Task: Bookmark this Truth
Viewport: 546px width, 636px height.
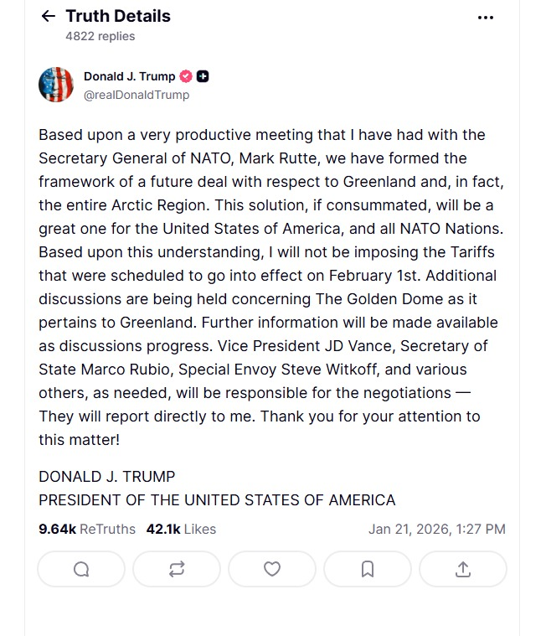Action: click(x=368, y=569)
